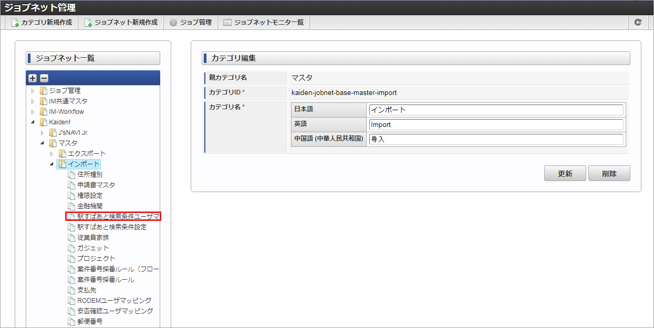Screen dimensions: 654x328
Task: Expand the IM共通マスタ tree node
Action: pos(33,101)
